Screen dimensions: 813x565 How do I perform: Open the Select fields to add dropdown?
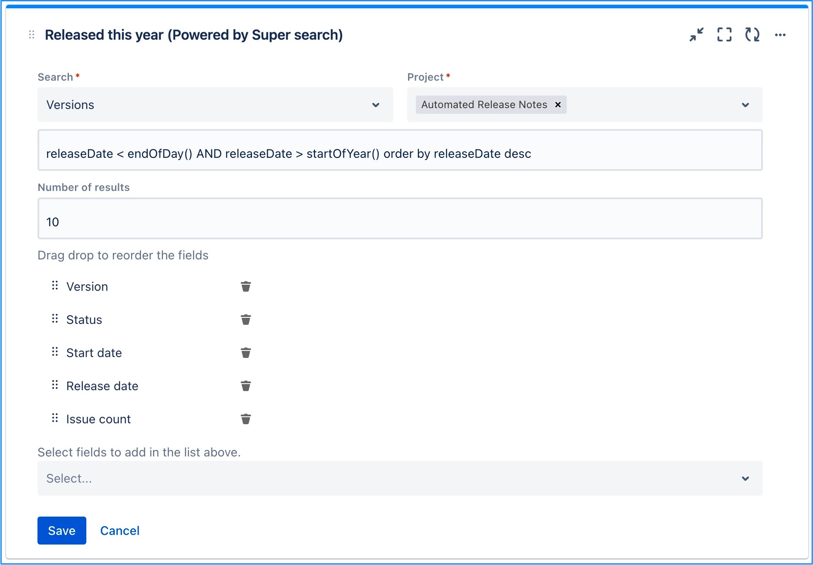[x=400, y=478]
